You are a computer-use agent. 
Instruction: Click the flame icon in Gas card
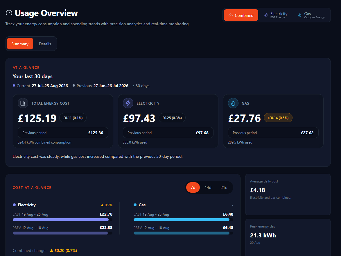tap(233, 103)
